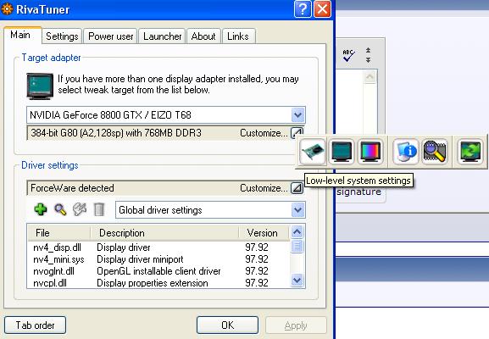Click the green arrows refresh monitor icon

pos(470,152)
